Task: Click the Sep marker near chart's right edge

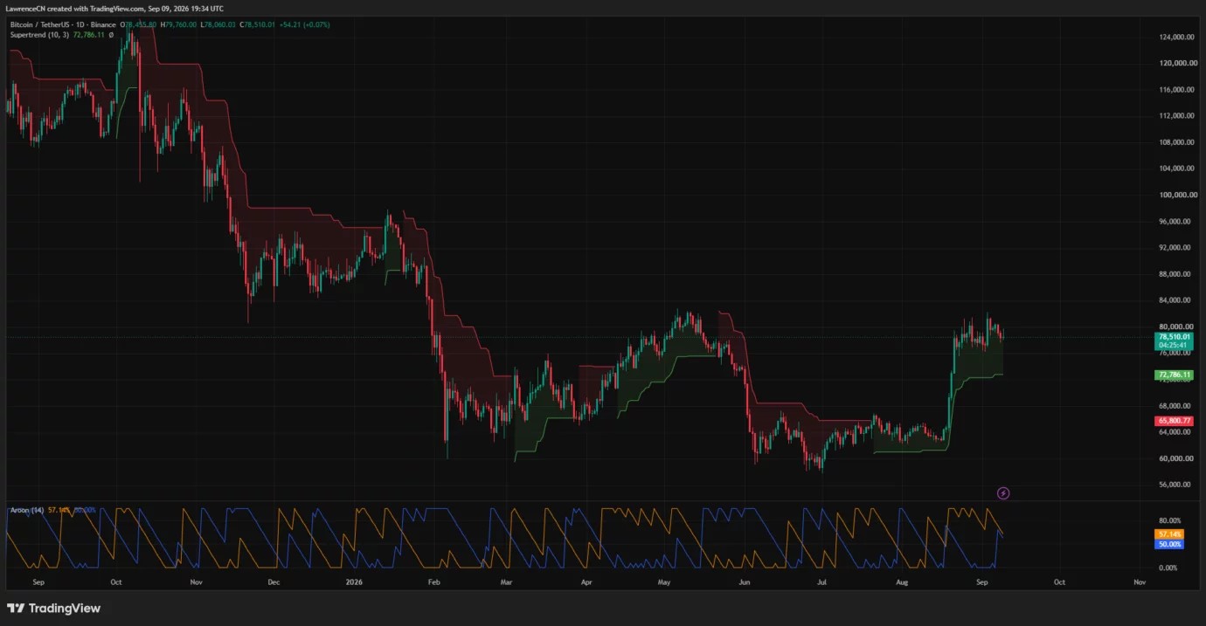Action: (x=981, y=581)
